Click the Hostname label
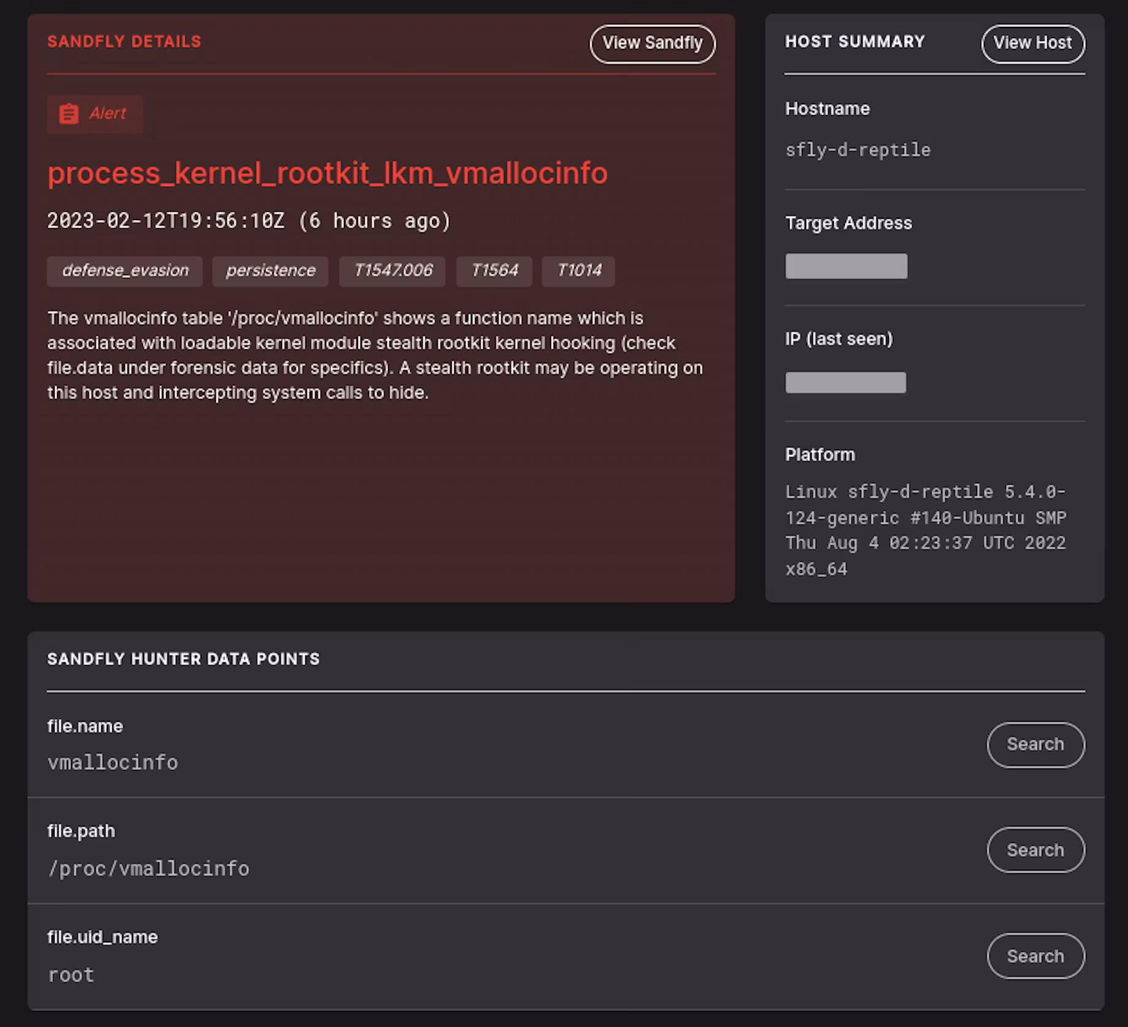This screenshot has height=1027, width=1128. click(x=828, y=109)
